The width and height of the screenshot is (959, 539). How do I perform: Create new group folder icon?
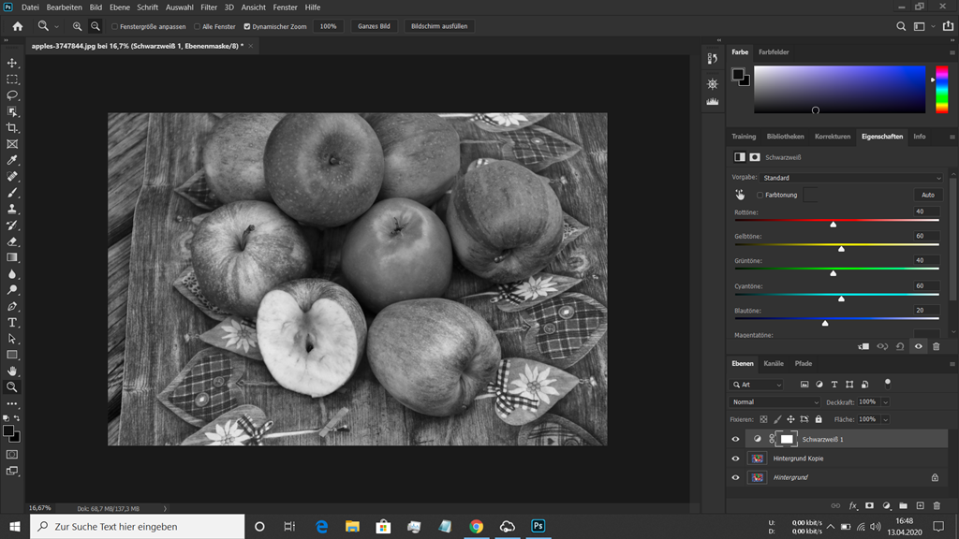[904, 505]
